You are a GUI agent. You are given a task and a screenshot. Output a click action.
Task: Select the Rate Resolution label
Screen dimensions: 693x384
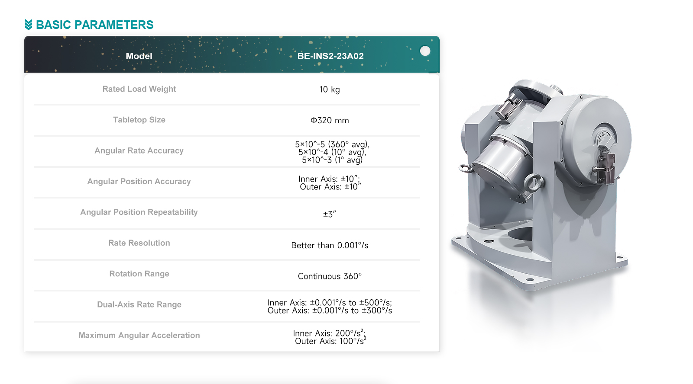coord(139,243)
